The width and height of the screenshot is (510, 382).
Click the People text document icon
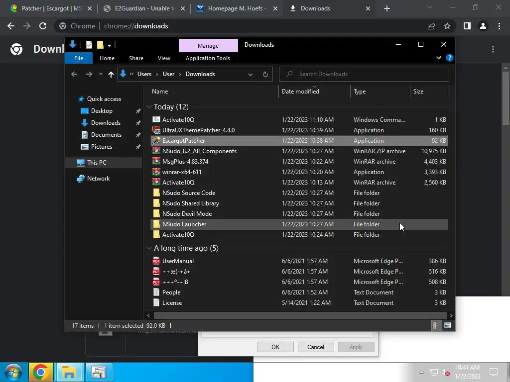(x=156, y=292)
